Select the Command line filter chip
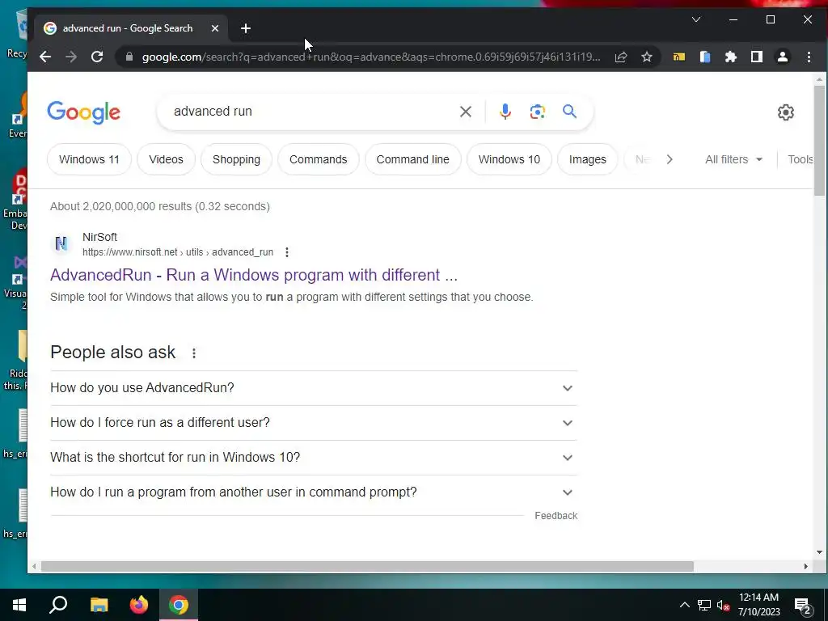The height and width of the screenshot is (621, 828). pyautogui.click(x=413, y=159)
